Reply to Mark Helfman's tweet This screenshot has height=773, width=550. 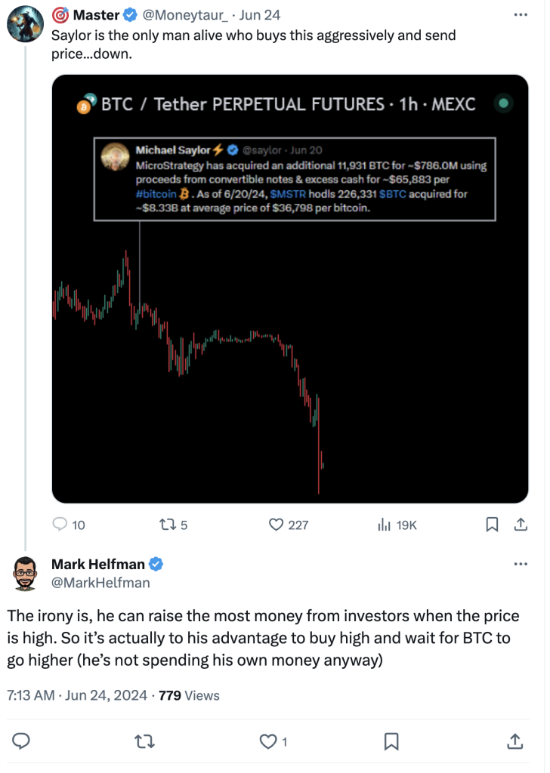point(20,741)
